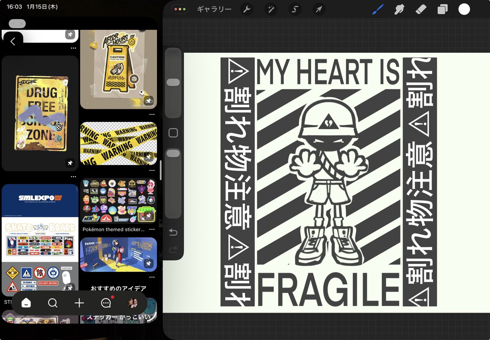The height and width of the screenshot is (340, 490).
Task: Open the 'ステッカー かっこいい' suggestion
Action: pyautogui.click(x=118, y=317)
